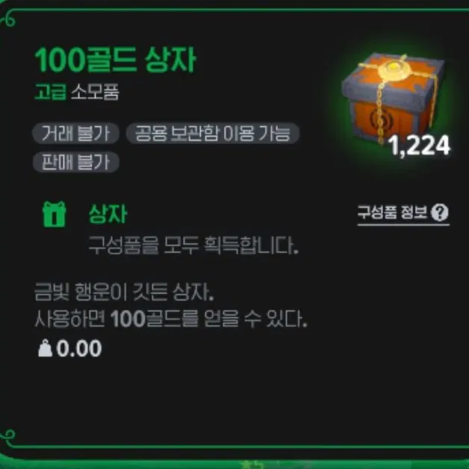Click the 소모품 item type label
The width and height of the screenshot is (469, 469).
[95, 92]
